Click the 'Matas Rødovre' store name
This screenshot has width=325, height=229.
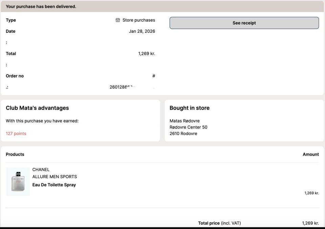pyautogui.click(x=185, y=121)
